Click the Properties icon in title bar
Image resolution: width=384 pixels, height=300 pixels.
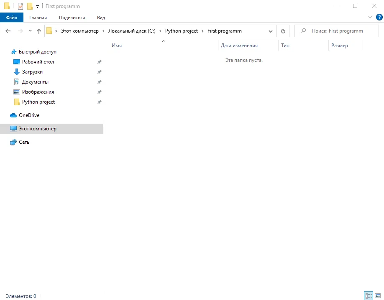[x=20, y=6]
